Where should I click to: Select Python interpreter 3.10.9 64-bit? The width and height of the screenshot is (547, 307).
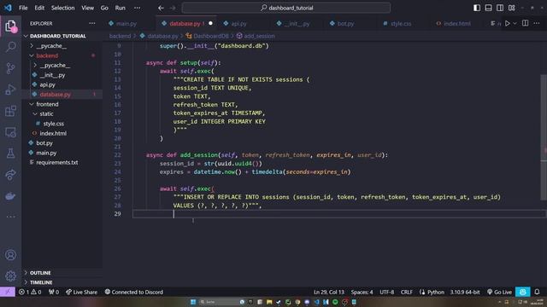(x=465, y=292)
